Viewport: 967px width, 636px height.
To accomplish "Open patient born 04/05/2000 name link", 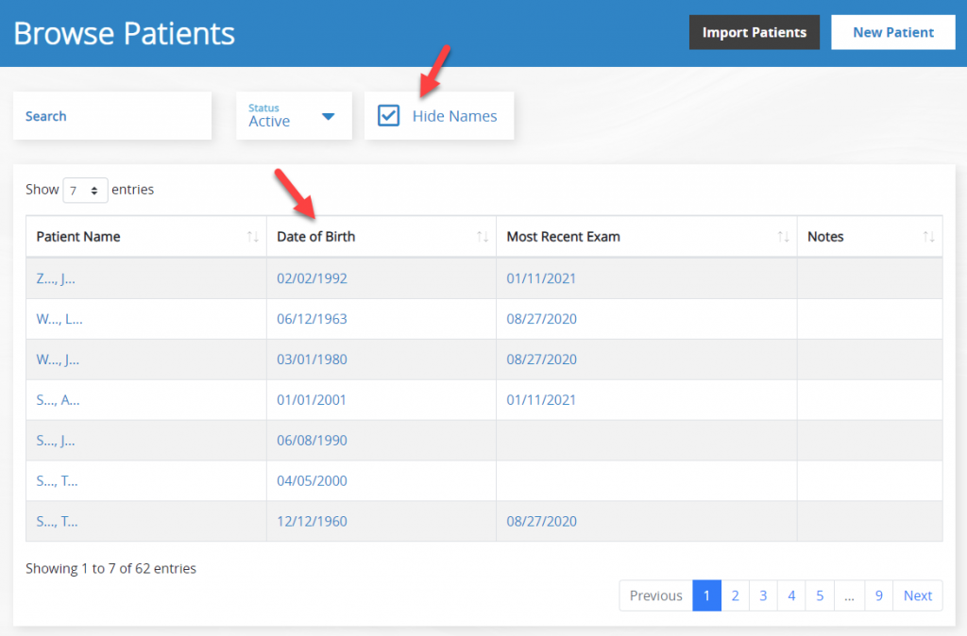I will click(x=57, y=480).
